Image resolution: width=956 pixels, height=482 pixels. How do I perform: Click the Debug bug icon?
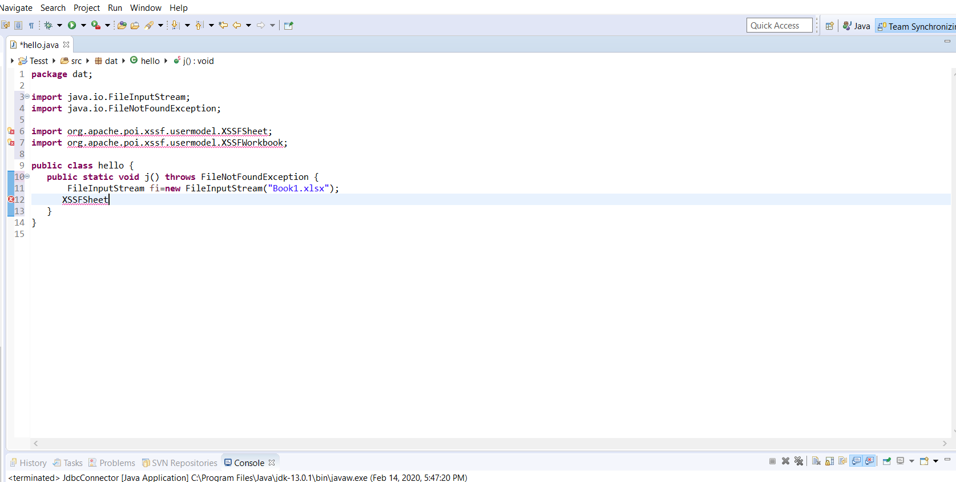pos(49,25)
